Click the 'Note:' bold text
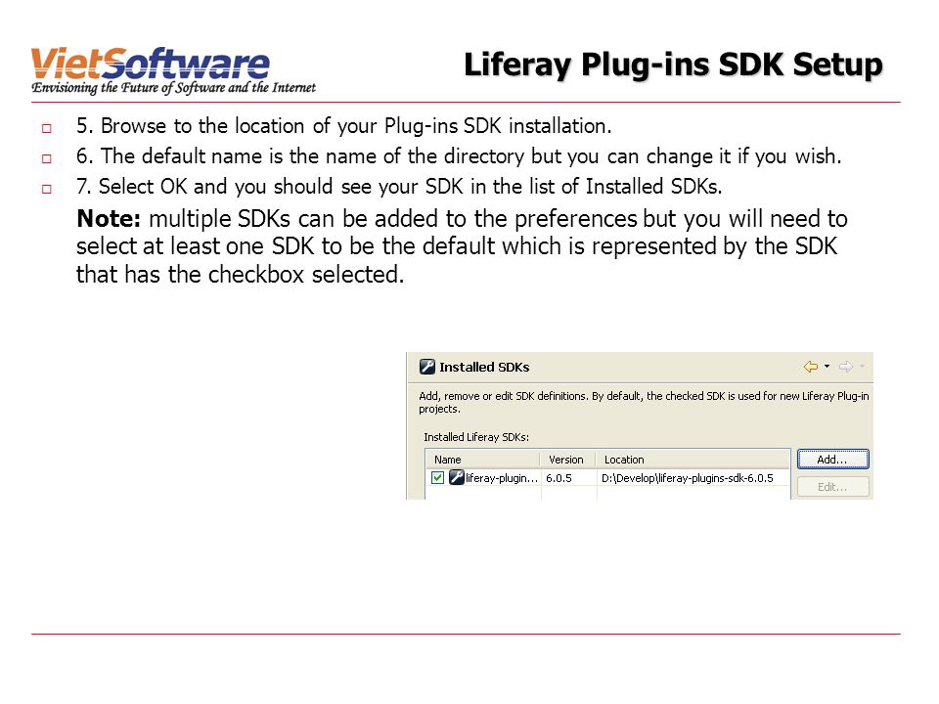Image resolution: width=939 pixels, height=704 pixels. 109,218
